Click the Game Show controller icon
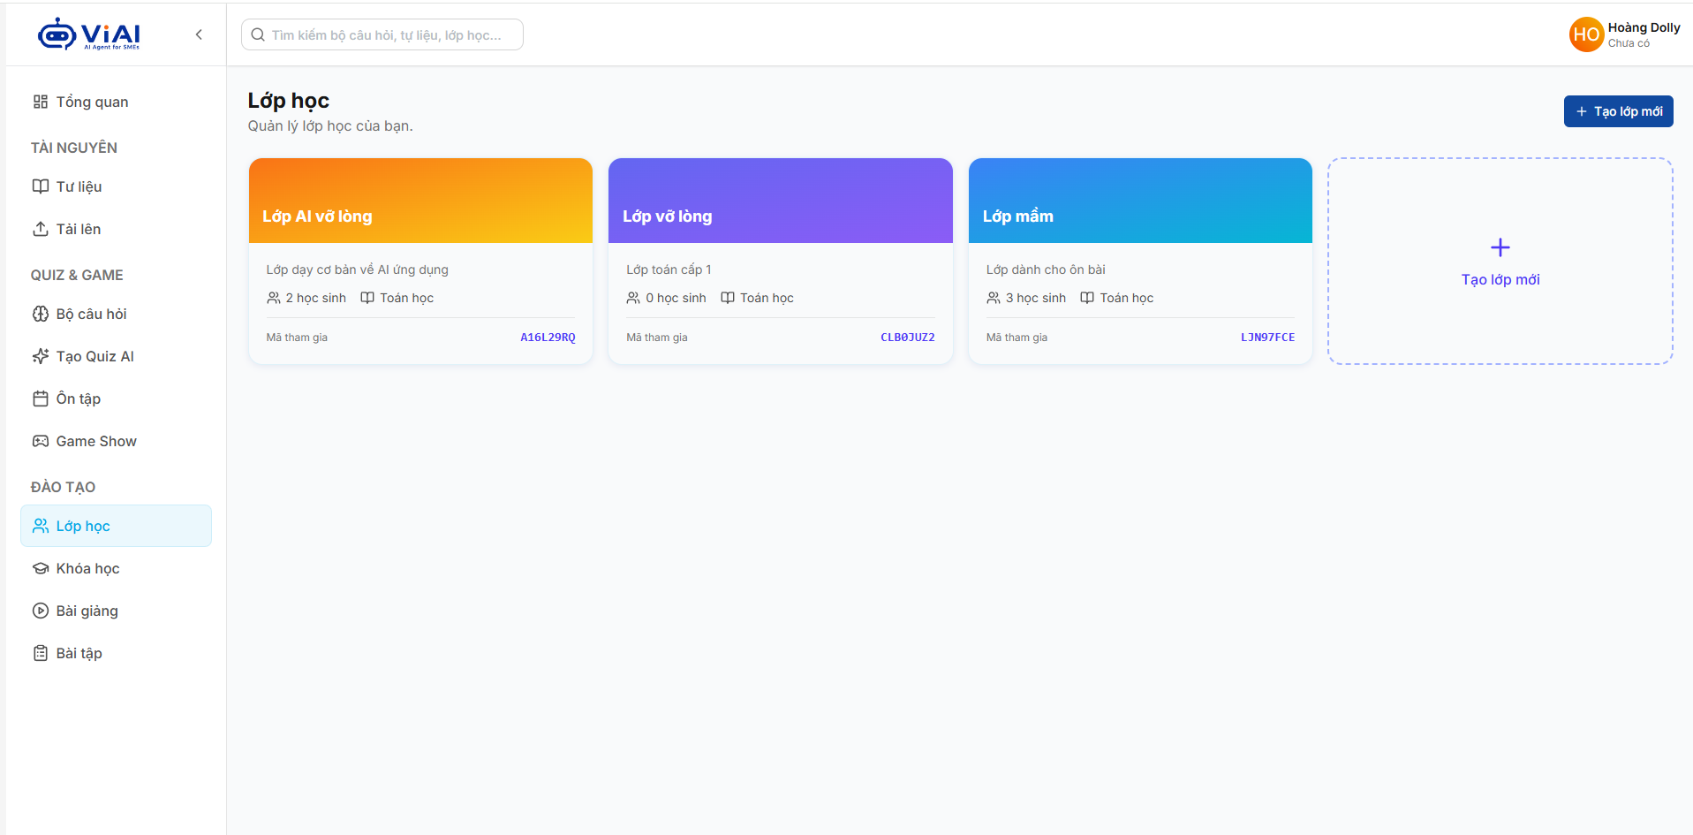 tap(41, 441)
